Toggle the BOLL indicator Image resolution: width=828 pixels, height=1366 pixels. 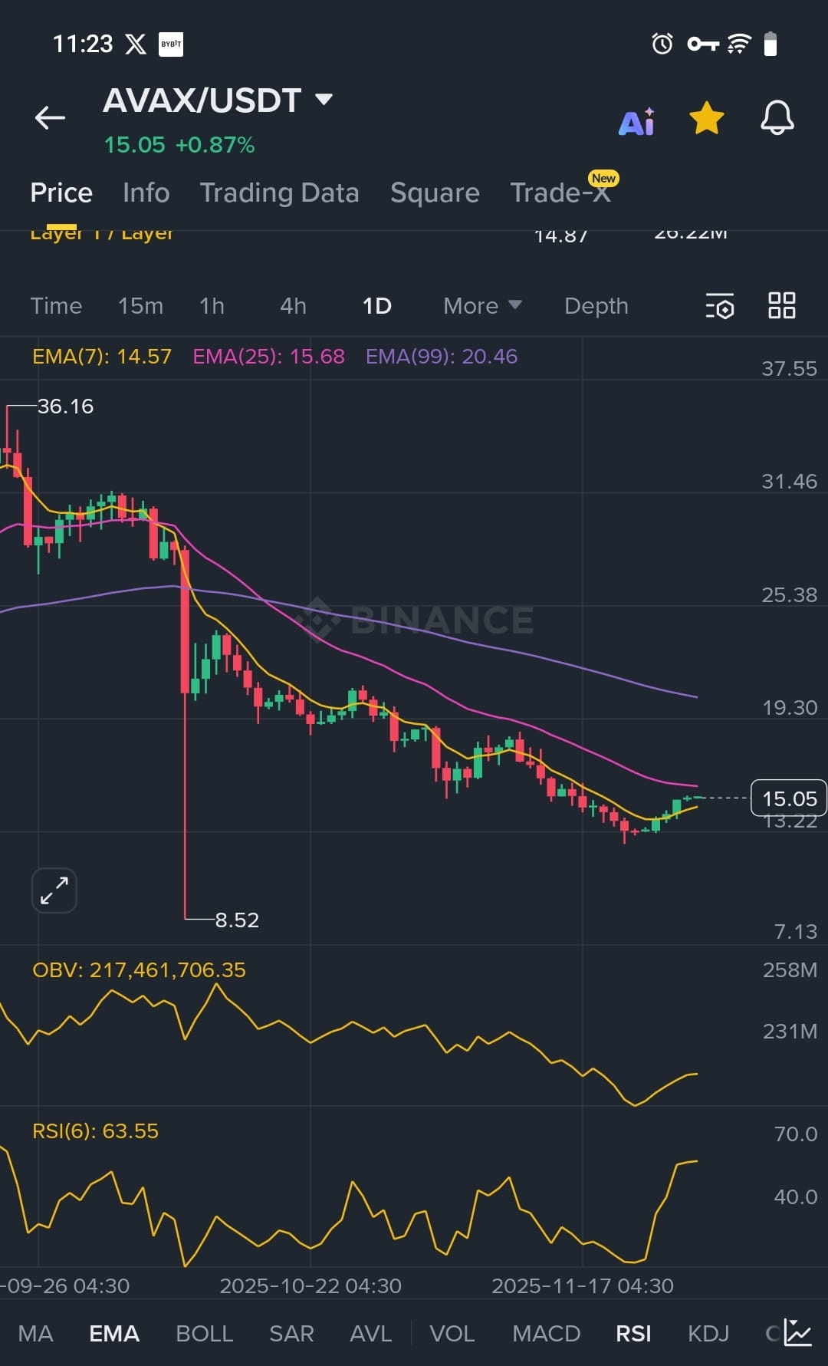205,1334
